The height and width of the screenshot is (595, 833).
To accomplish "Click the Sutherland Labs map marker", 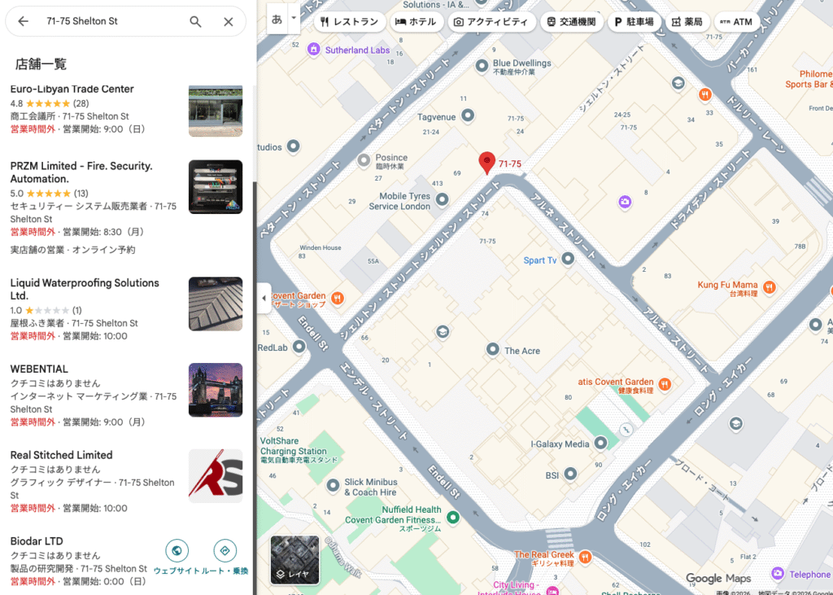I will point(313,50).
